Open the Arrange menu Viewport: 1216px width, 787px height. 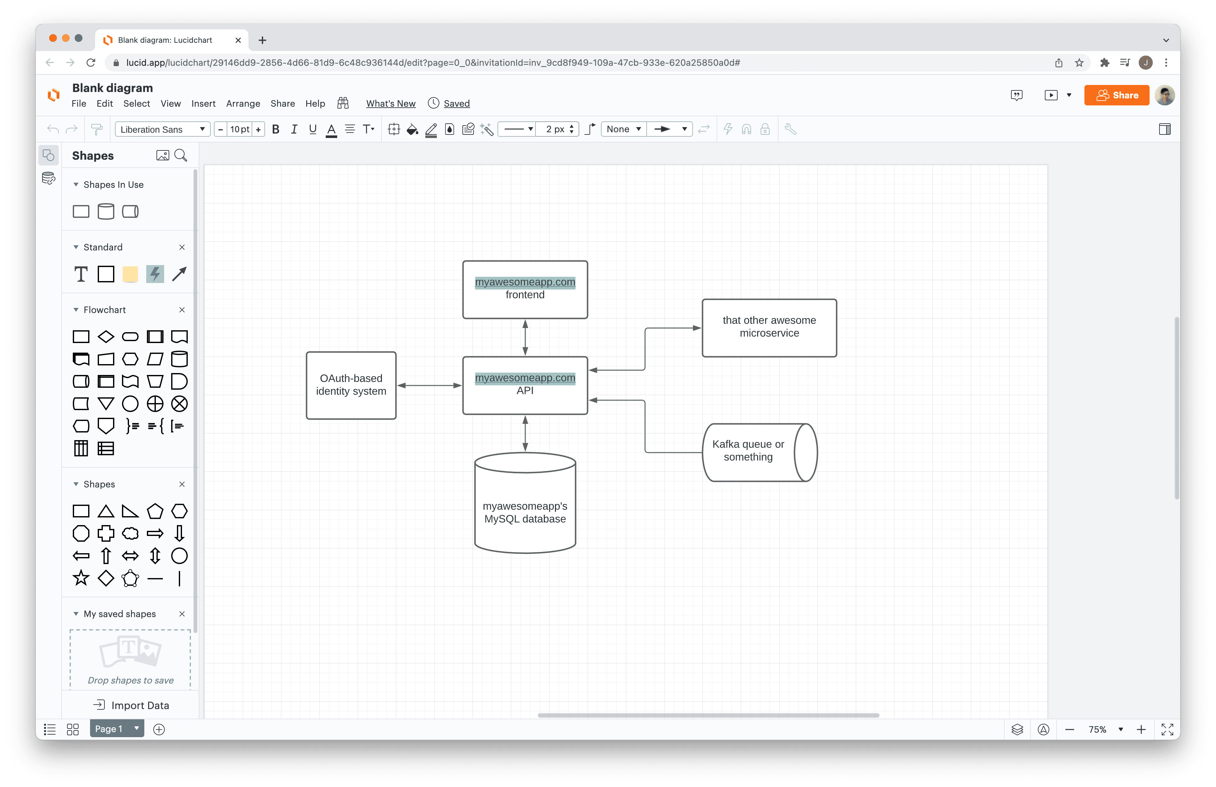243,103
